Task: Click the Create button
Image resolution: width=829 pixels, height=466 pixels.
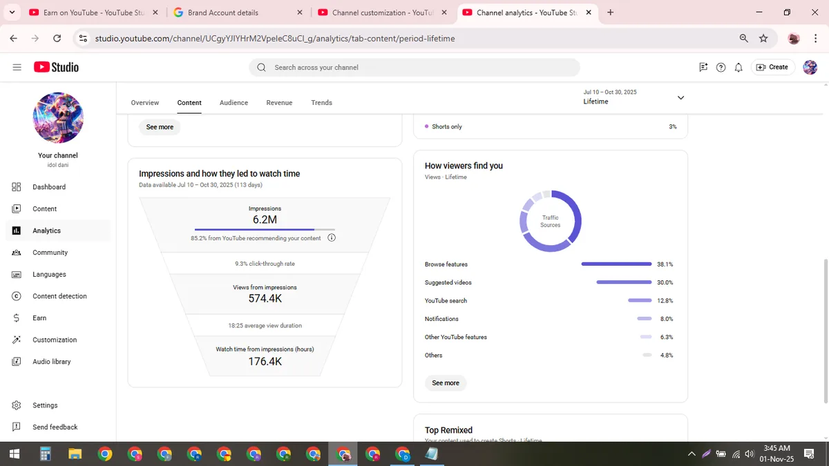Action: pyautogui.click(x=772, y=67)
